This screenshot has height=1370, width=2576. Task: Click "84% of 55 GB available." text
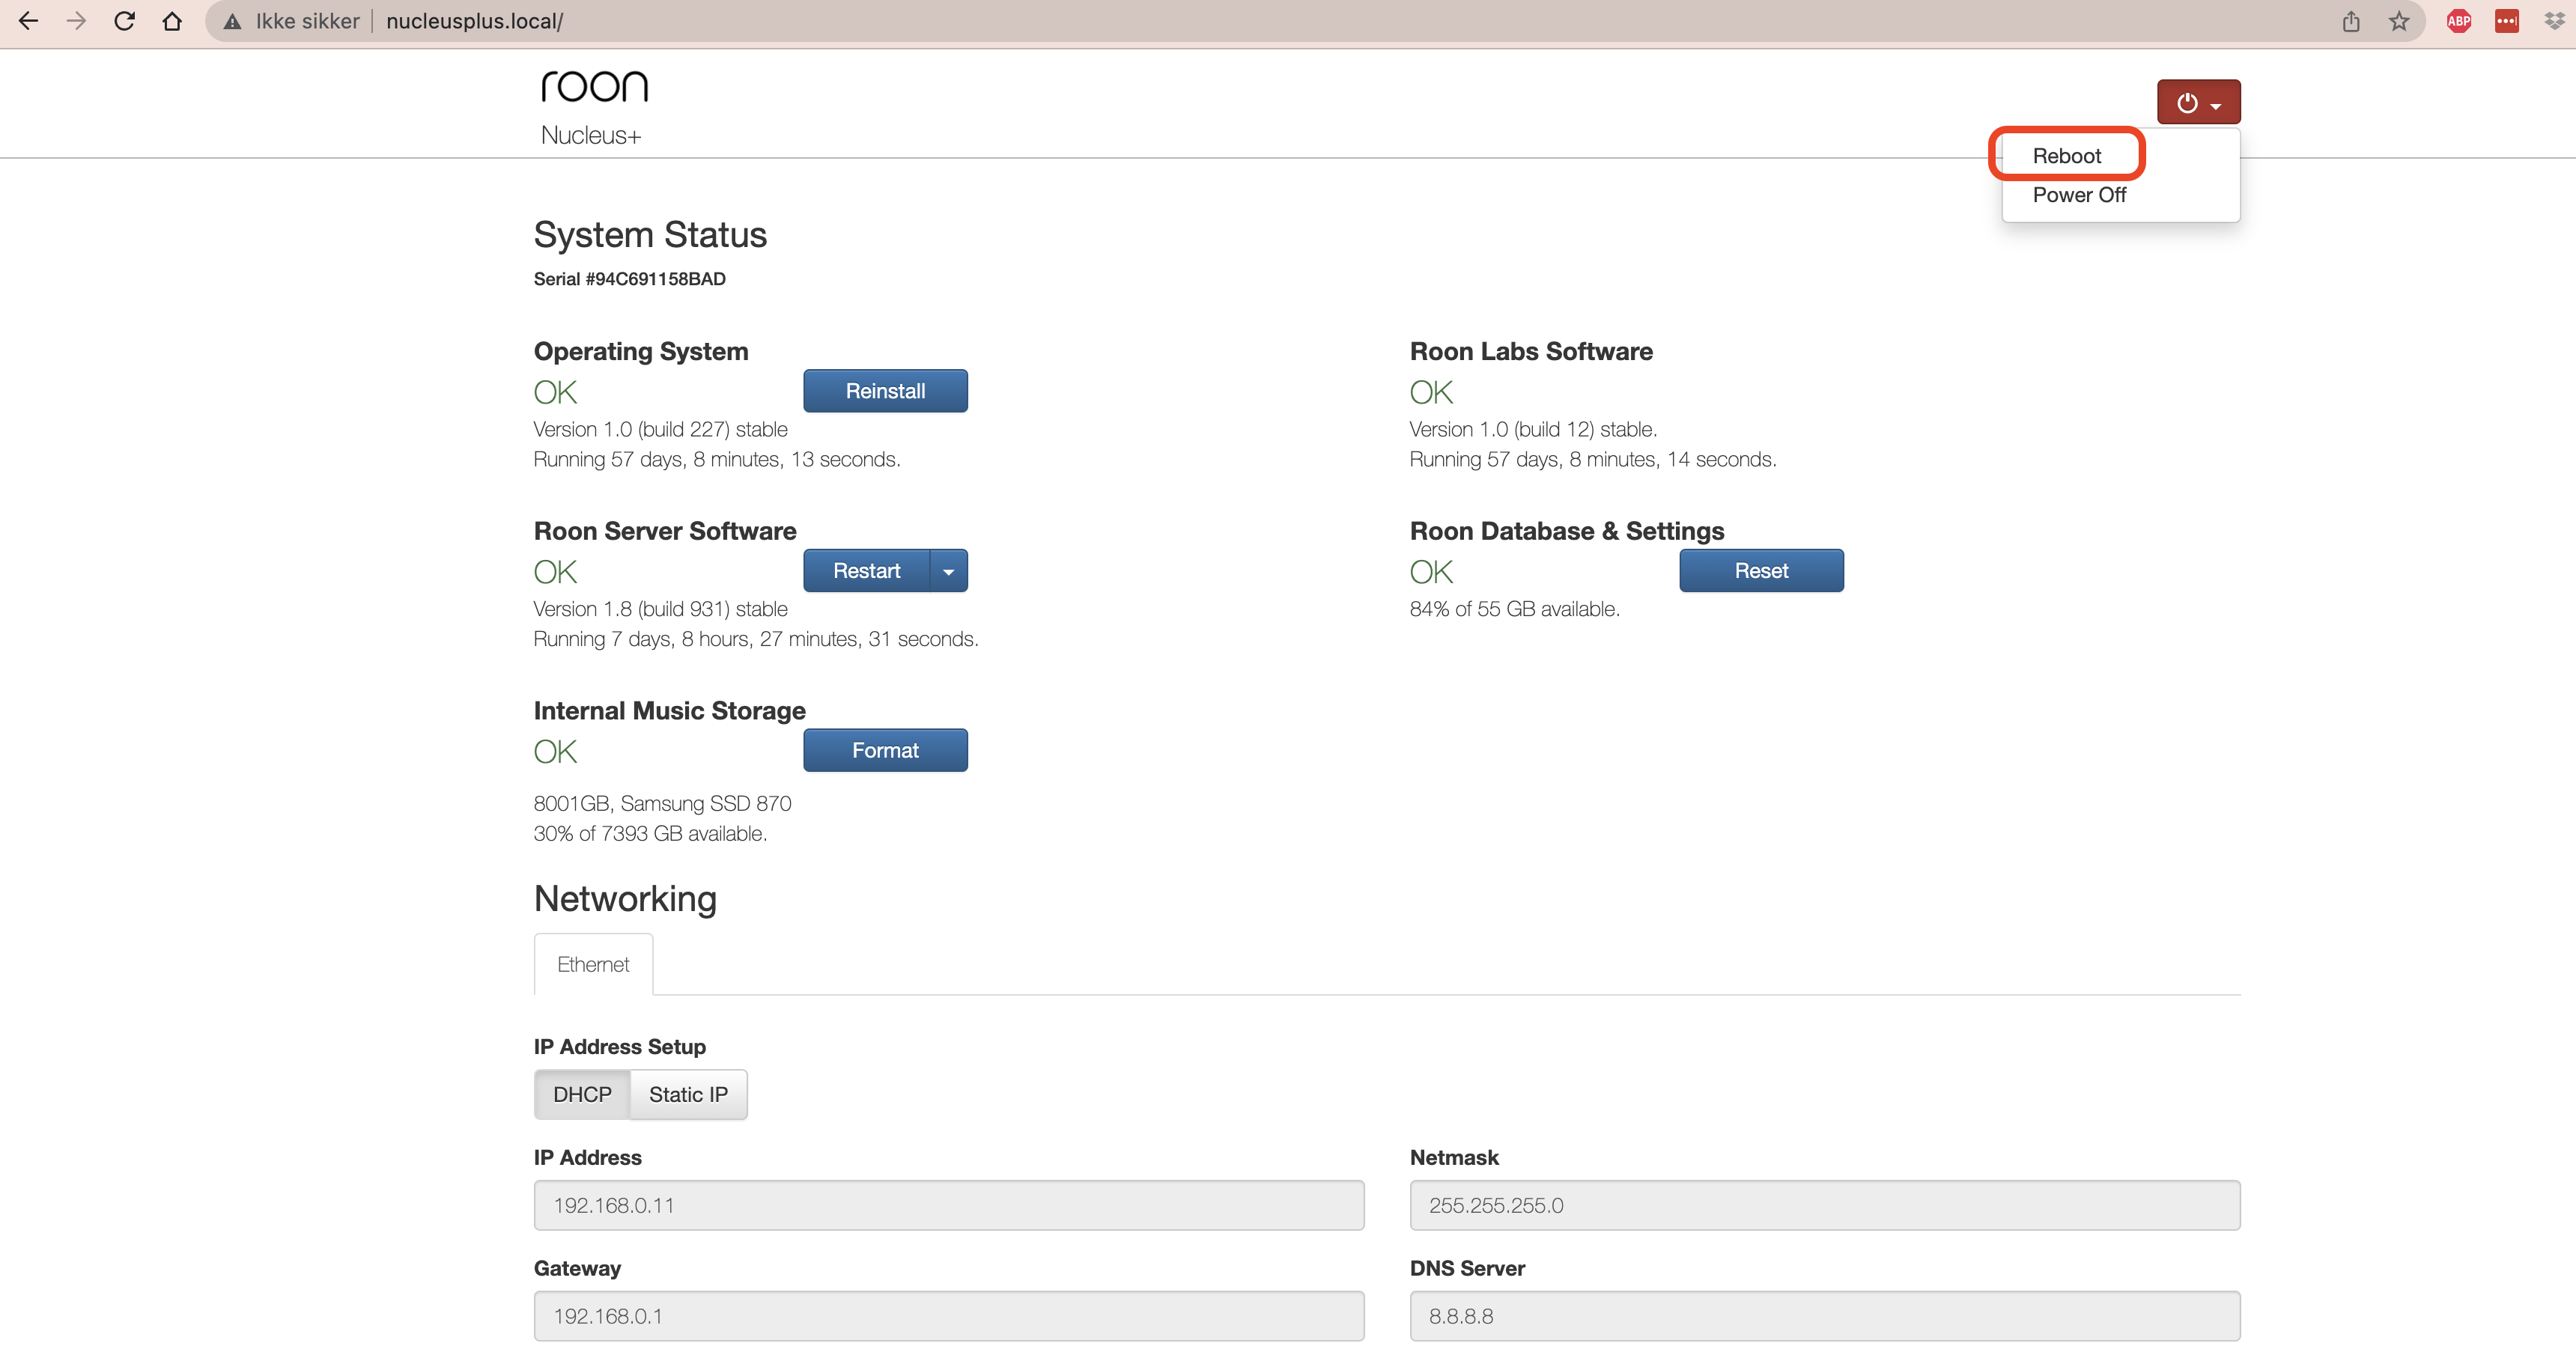point(1515,609)
